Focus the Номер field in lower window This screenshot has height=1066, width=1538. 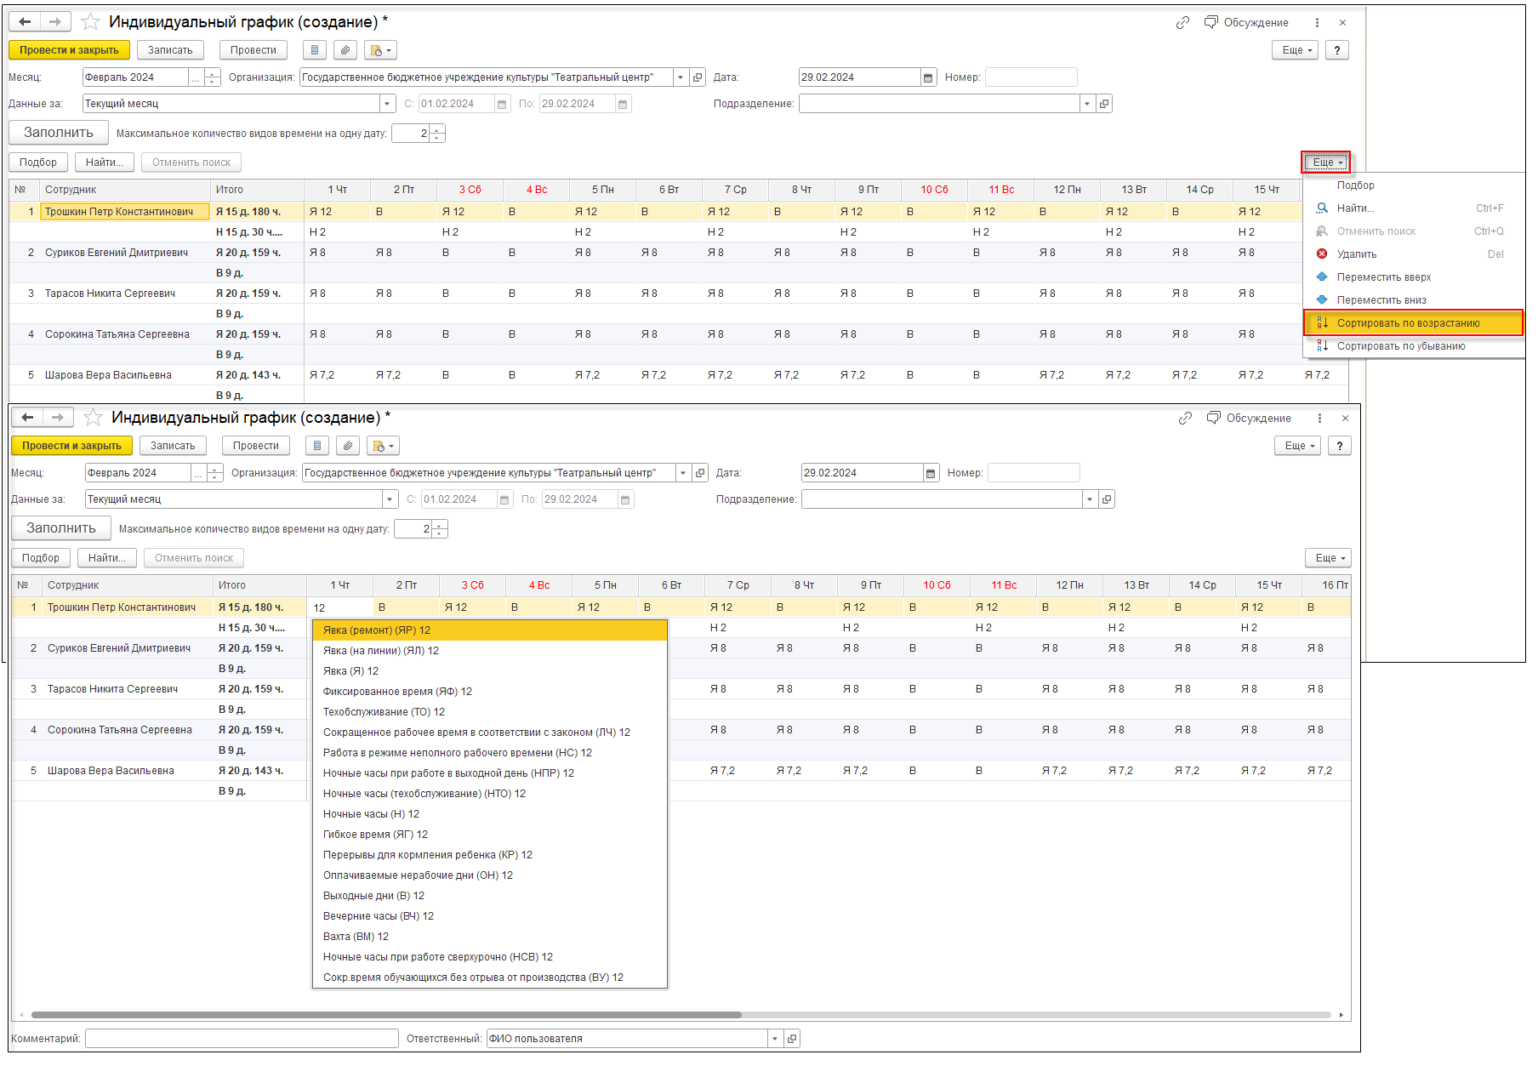tap(1034, 473)
